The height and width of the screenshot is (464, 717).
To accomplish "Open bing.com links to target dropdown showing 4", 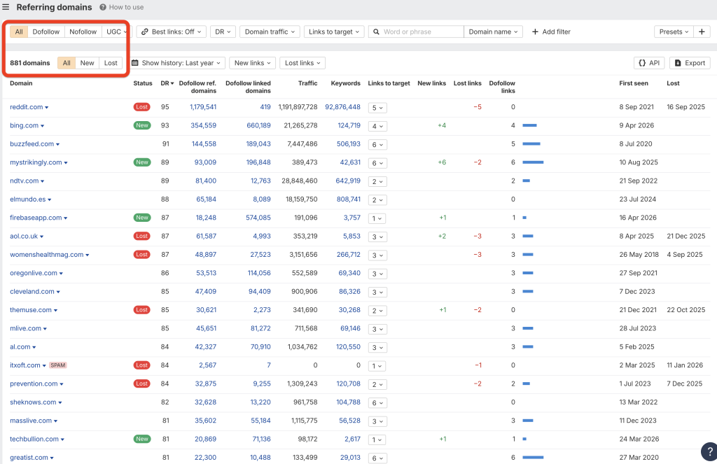I will click(377, 126).
